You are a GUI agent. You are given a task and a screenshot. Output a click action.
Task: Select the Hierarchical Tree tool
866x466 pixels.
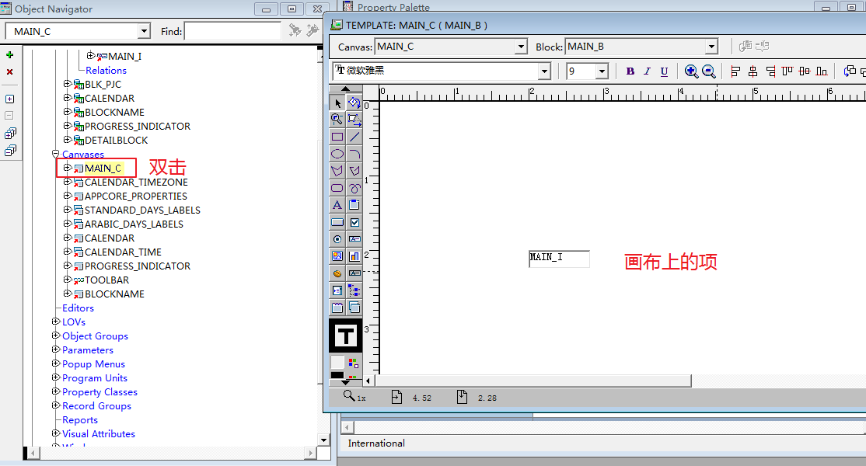pyautogui.click(x=354, y=290)
